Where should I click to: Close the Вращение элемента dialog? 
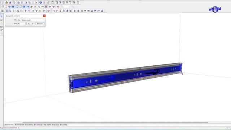coord(44,16)
